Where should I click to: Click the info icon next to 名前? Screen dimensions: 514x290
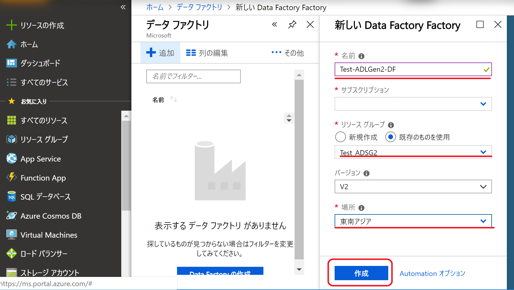[x=361, y=56]
